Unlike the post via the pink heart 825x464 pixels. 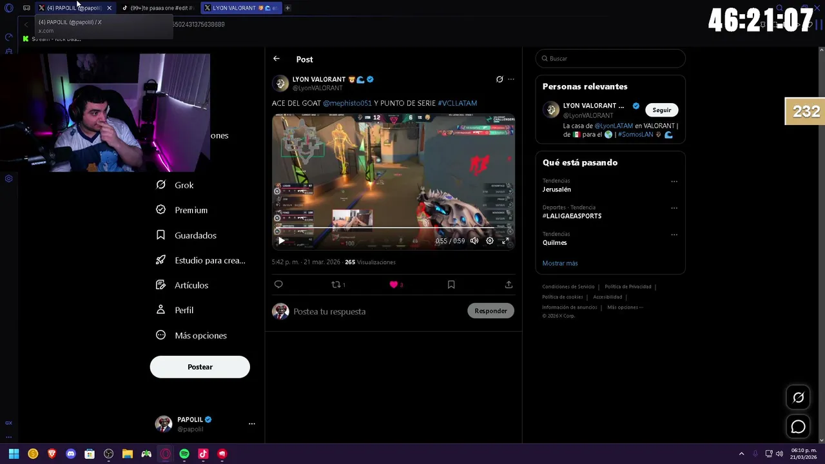[x=393, y=284]
